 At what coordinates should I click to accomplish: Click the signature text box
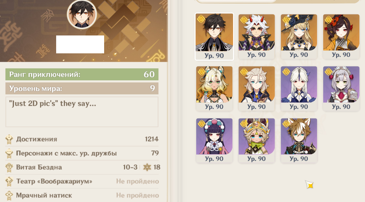[x=82, y=112]
